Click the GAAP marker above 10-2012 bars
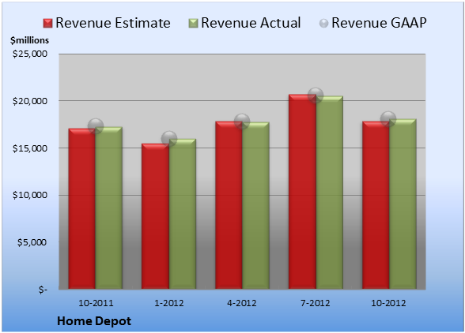Screen dimensions: 465x333 (x=388, y=119)
